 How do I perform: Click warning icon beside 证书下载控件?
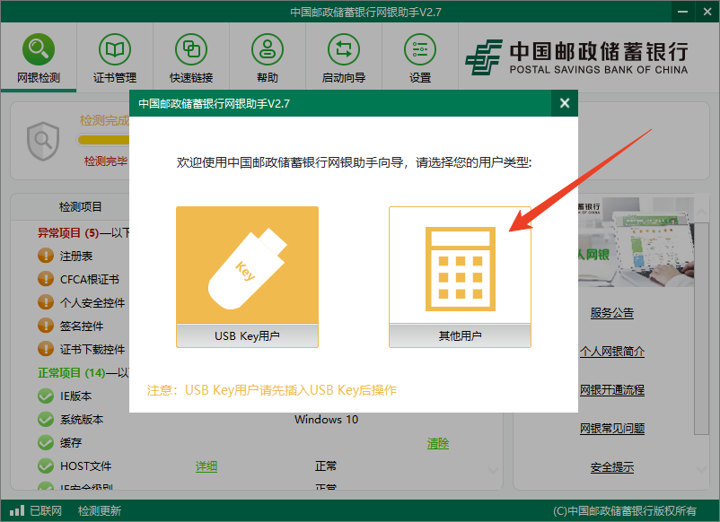click(x=46, y=349)
